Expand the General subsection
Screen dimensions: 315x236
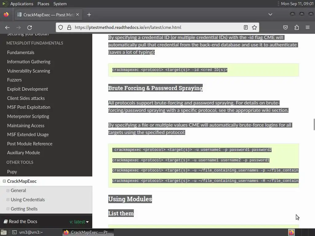coord(8,191)
